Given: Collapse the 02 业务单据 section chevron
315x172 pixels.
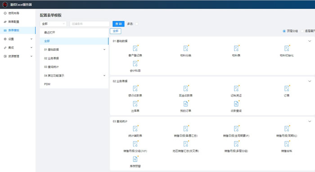Looking at the screenshot, I should 310,81.
